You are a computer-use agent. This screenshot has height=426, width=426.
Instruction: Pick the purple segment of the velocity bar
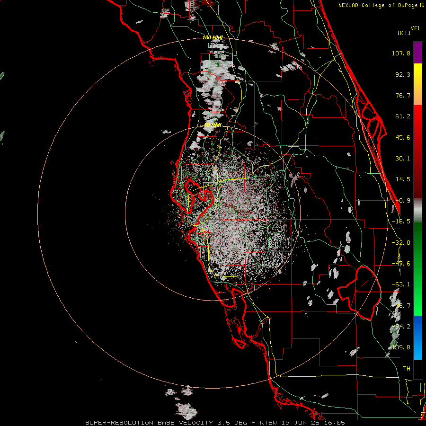point(418,53)
